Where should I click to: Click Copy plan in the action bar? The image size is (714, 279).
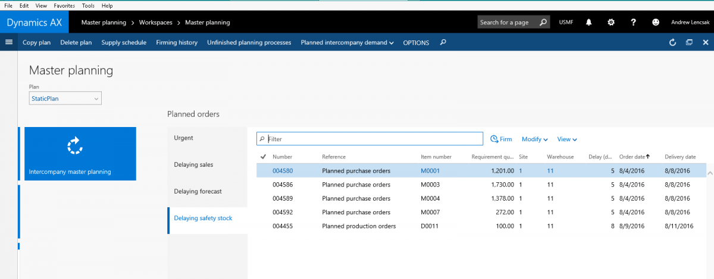pos(37,43)
